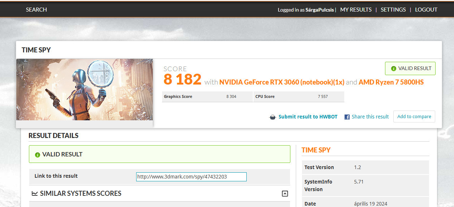Collapse the SIMILAR SYSTEMS SCORES section
Viewport: 454px width, 207px height.
(x=285, y=194)
